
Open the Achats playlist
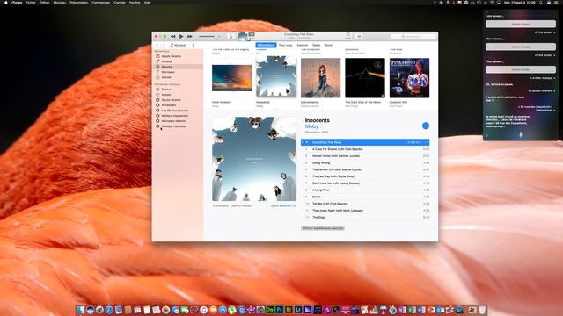(179, 95)
